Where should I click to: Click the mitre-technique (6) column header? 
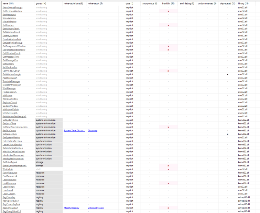tap(73, 3)
